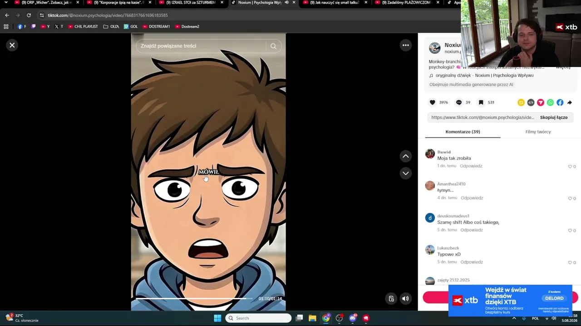
Task: Click username 'Amanthea2410' in comments
Action: coord(451,184)
